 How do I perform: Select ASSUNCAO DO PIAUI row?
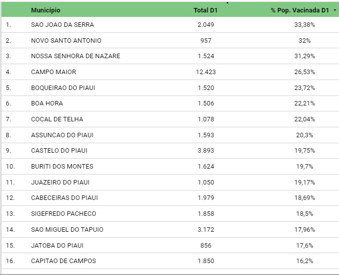[170, 135]
